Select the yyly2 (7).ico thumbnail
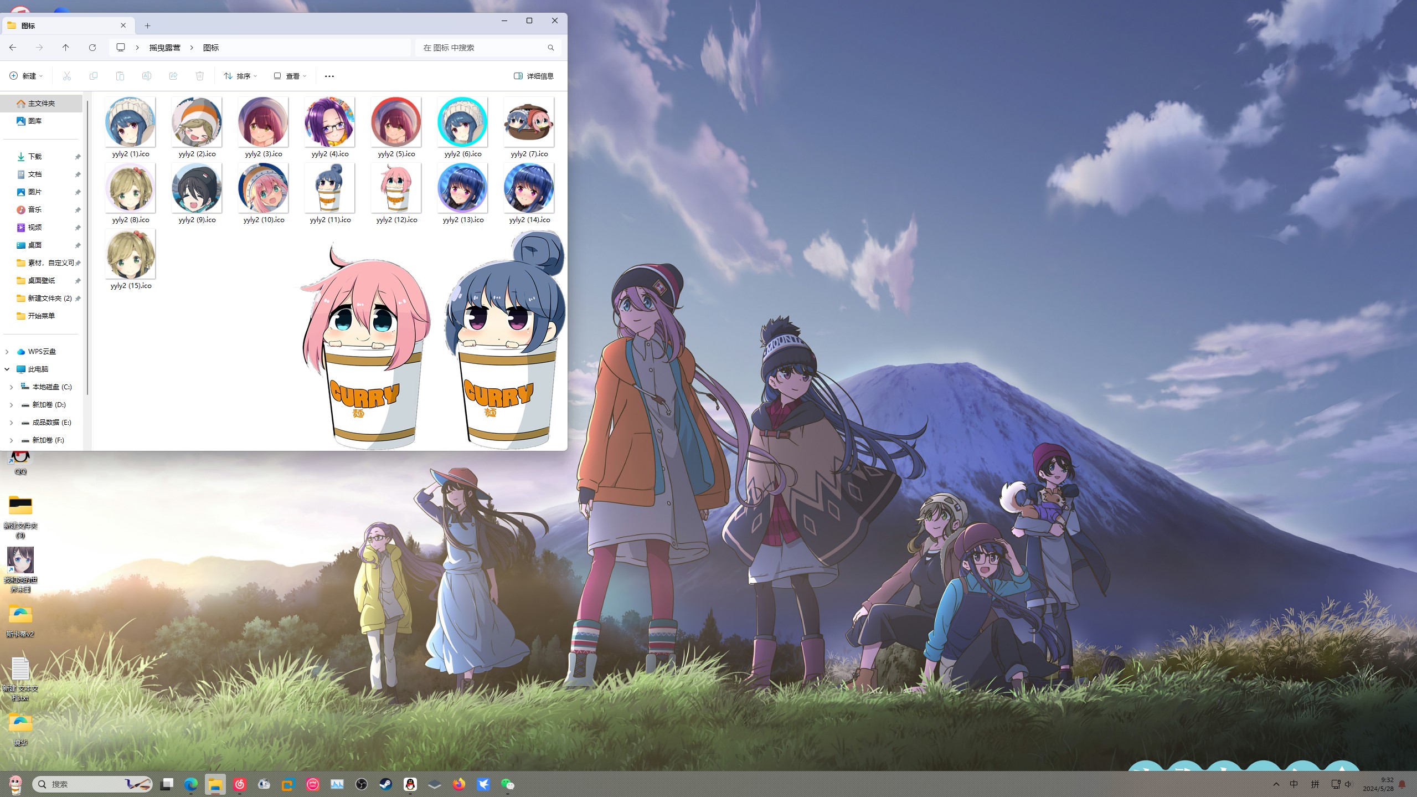The image size is (1417, 797). [x=529, y=123]
